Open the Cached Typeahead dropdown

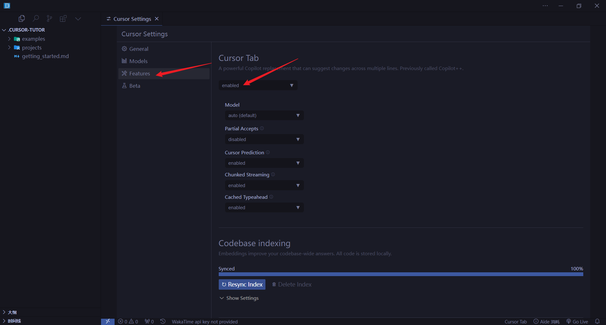click(x=264, y=208)
